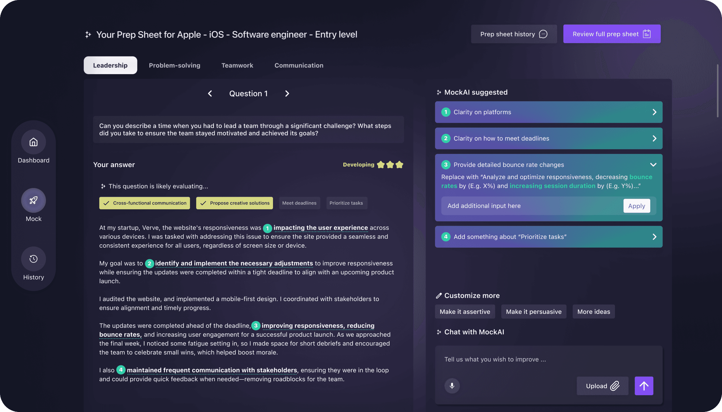Click highlighted text impacting the user experience
This screenshot has height=412, width=722.
[x=320, y=228]
